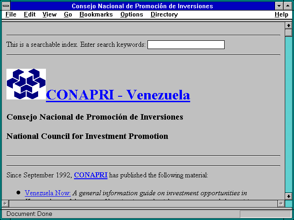This screenshot has width=294, height=220.
Task: Minimize the window with the down arrow
Action: (x=279, y=6)
